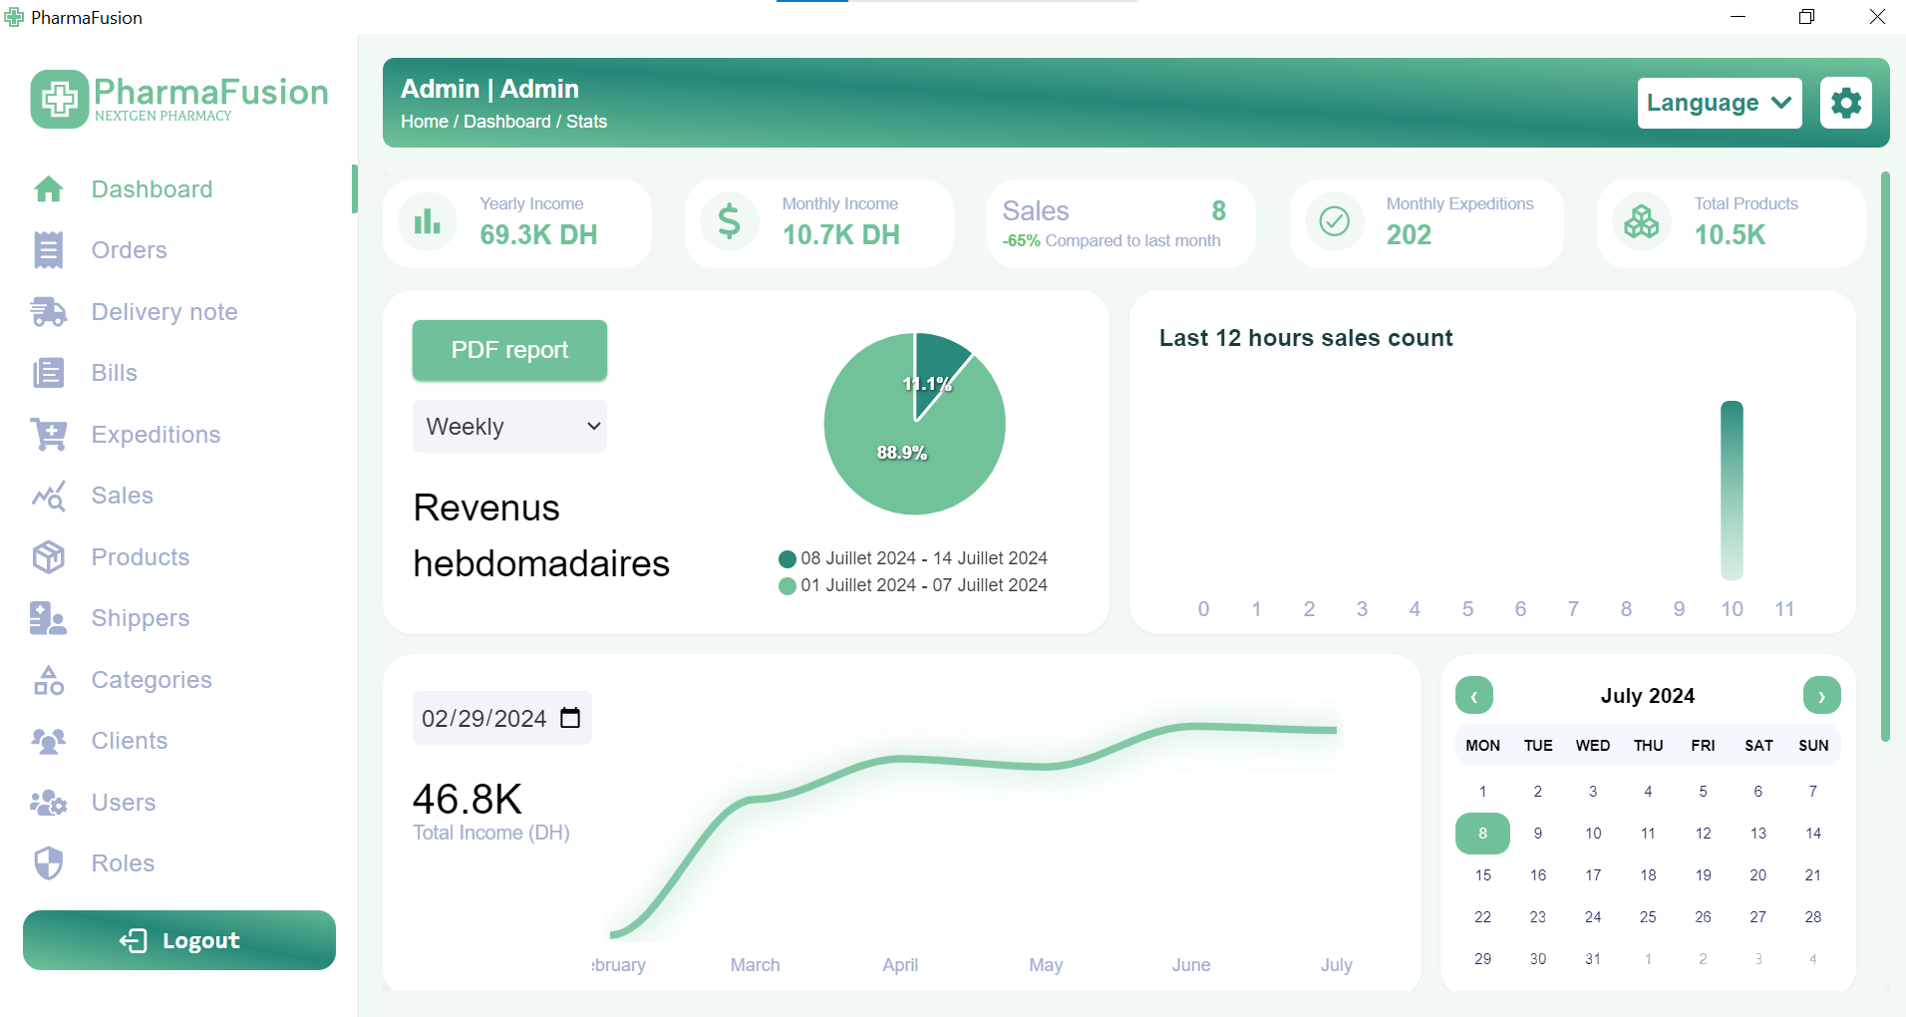The height and width of the screenshot is (1017, 1906).
Task: Open settings via the gear icon
Action: pyautogui.click(x=1845, y=103)
